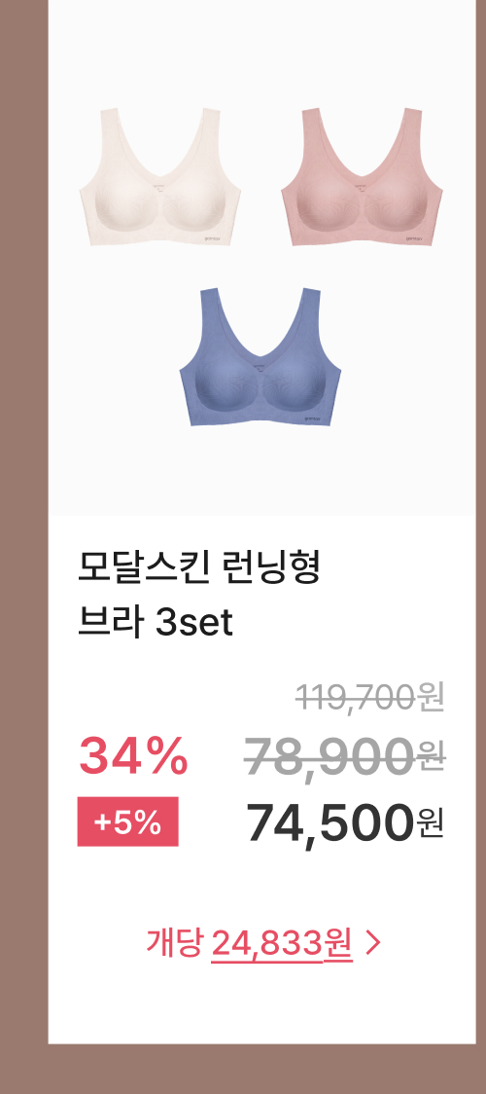The width and height of the screenshot is (486, 1094).
Task: Click the blue colored bra image
Action: (x=260, y=356)
